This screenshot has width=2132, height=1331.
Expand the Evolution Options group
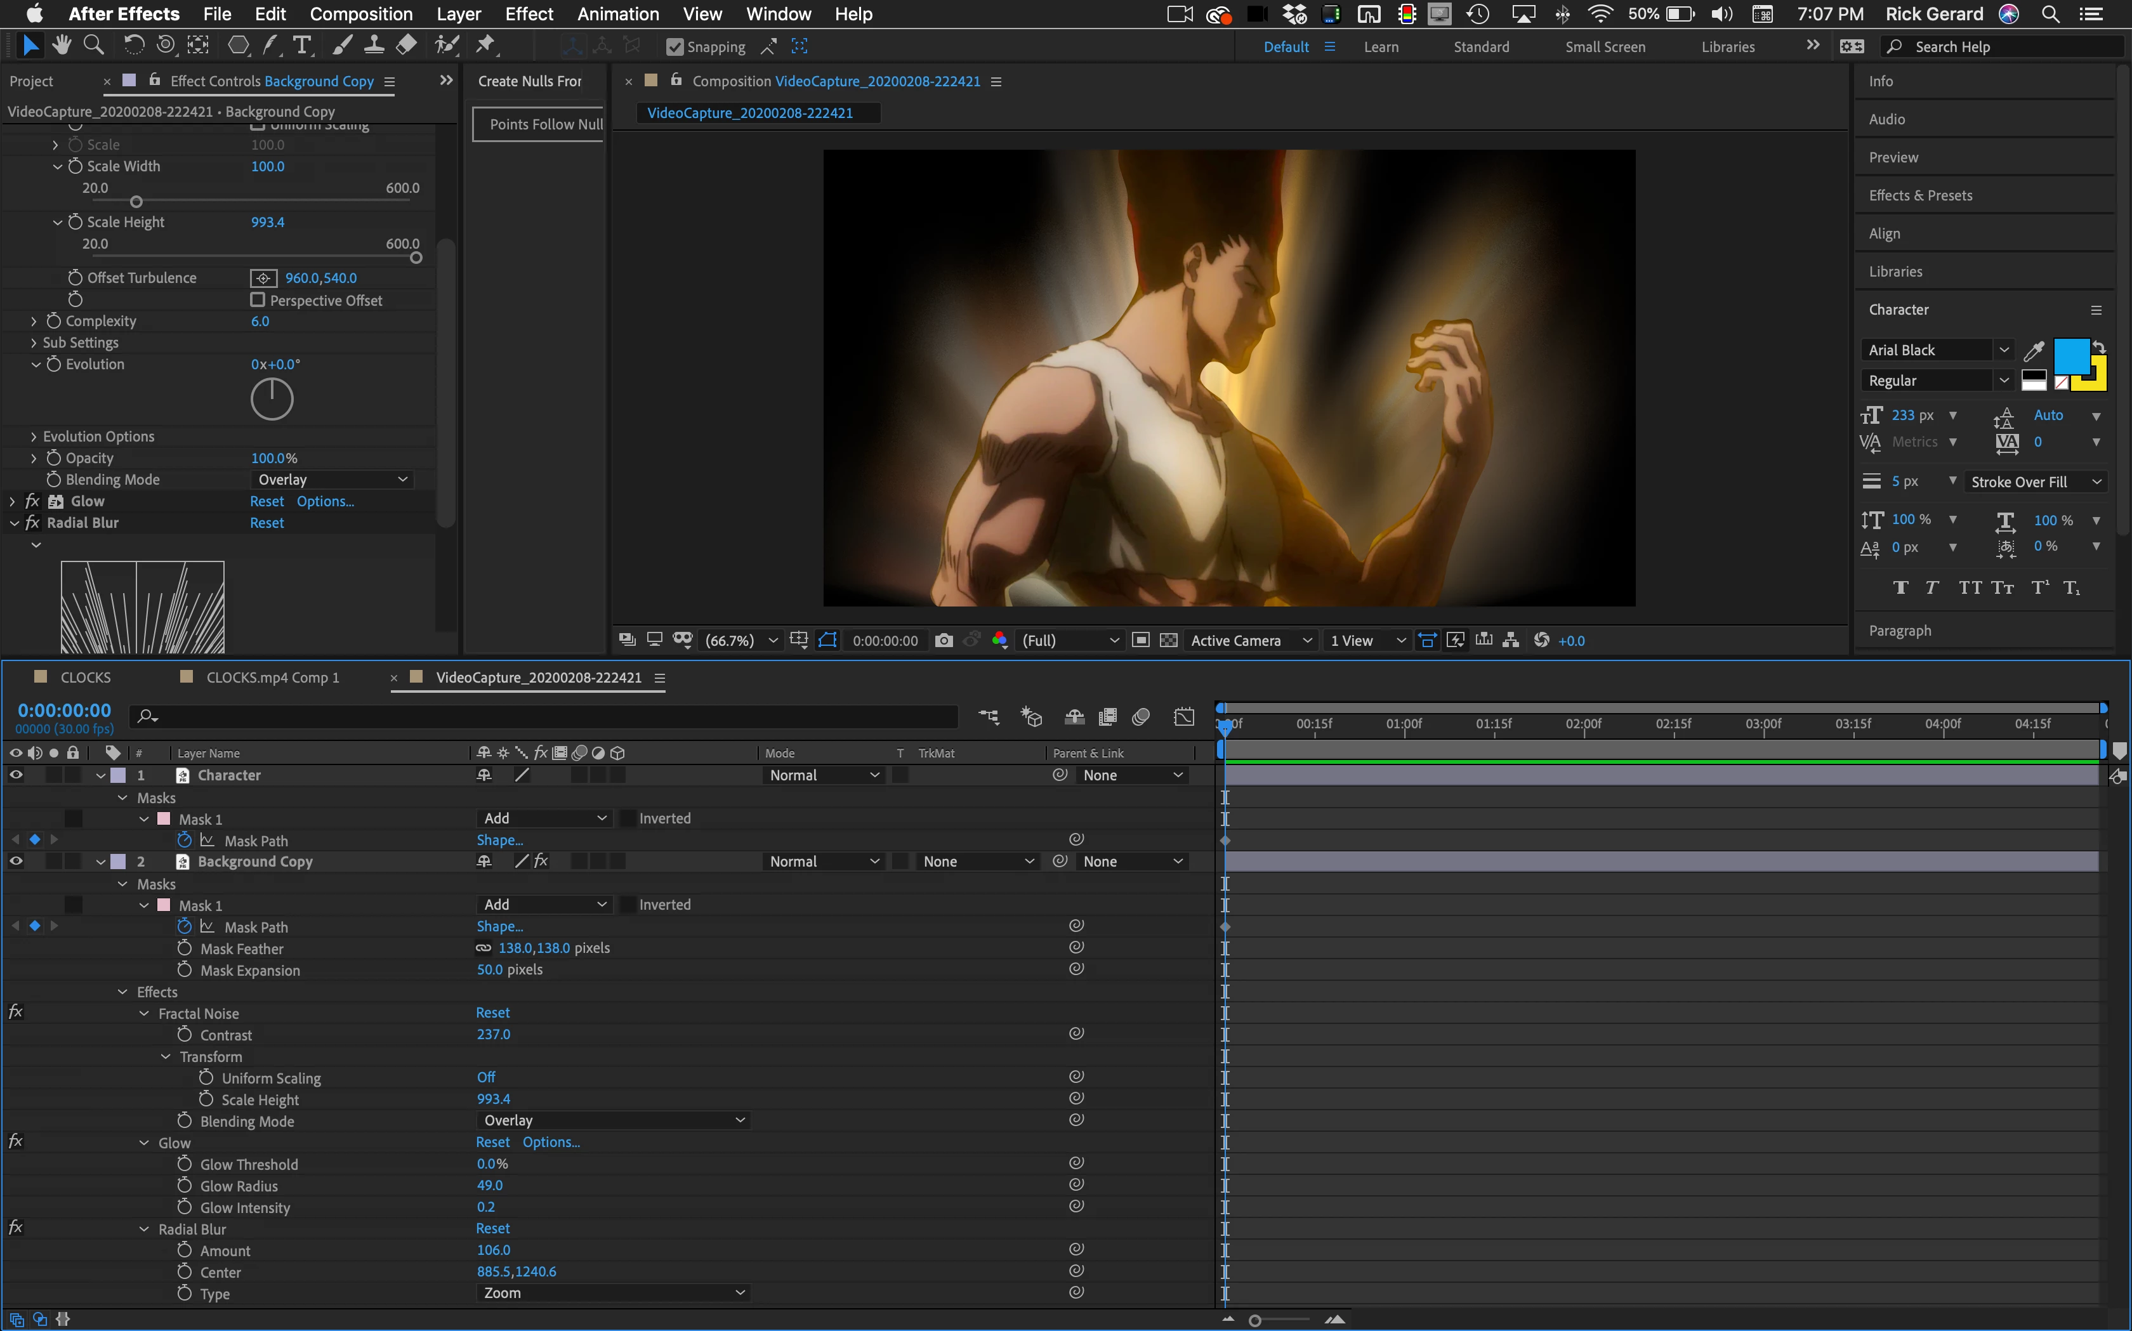(x=34, y=436)
